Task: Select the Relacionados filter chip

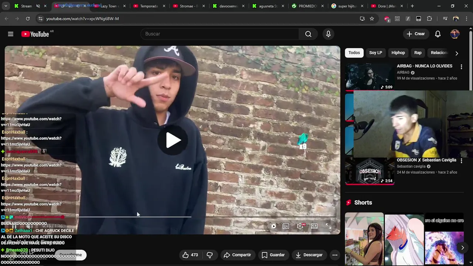Action: (x=439, y=53)
